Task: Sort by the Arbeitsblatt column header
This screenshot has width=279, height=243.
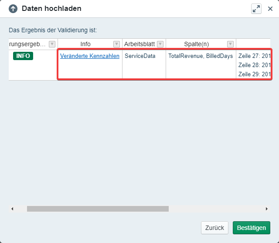Action: tap(139, 44)
